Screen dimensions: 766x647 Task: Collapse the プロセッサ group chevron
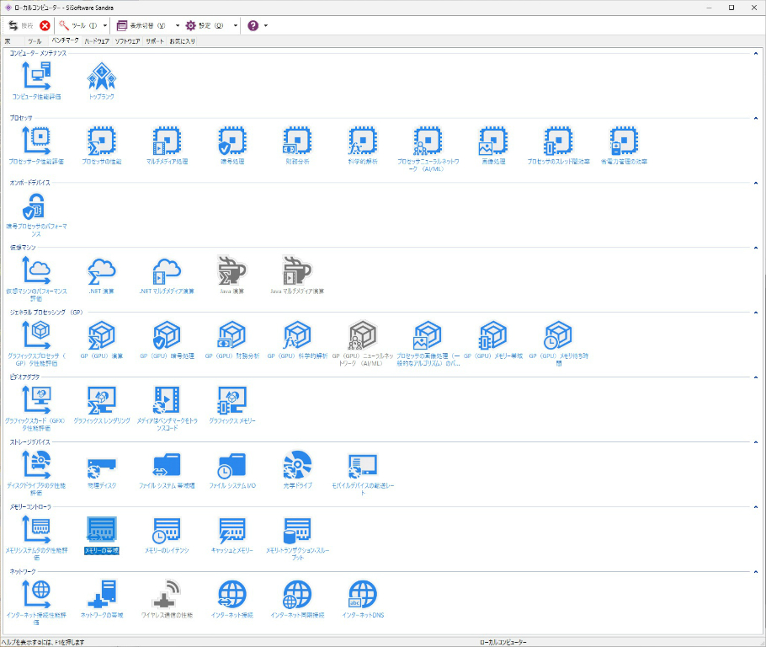click(x=756, y=118)
